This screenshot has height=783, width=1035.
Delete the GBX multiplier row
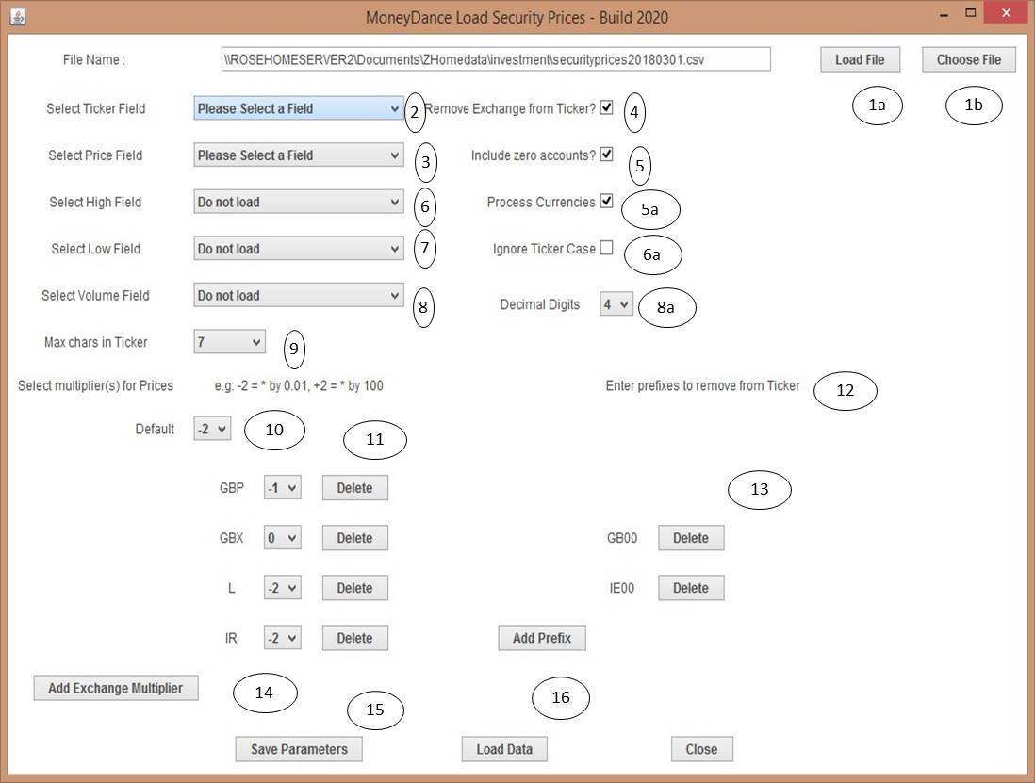[x=355, y=538]
